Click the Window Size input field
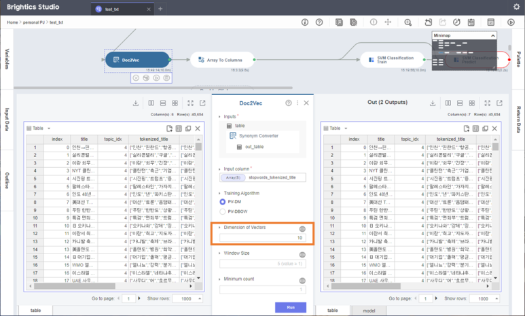This screenshot has height=316, width=525. point(262,264)
